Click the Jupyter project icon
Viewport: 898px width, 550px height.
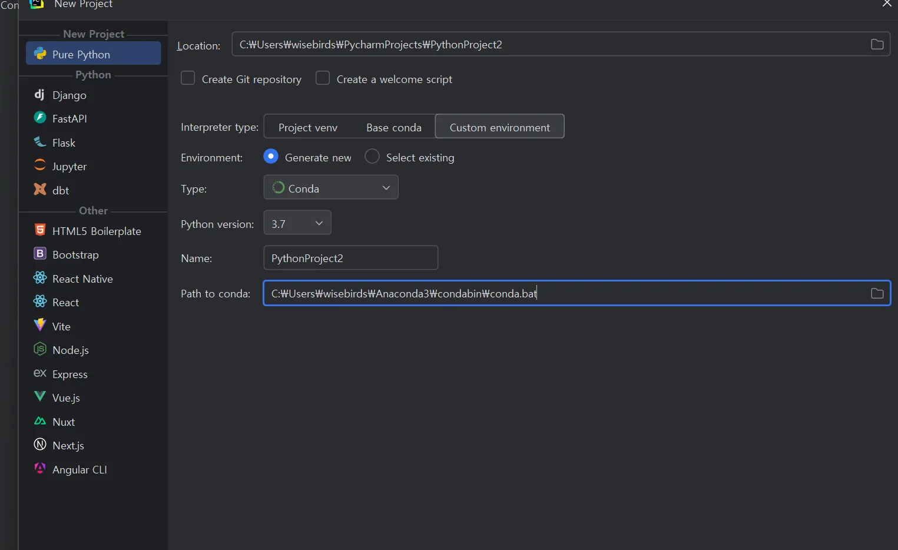pos(39,165)
